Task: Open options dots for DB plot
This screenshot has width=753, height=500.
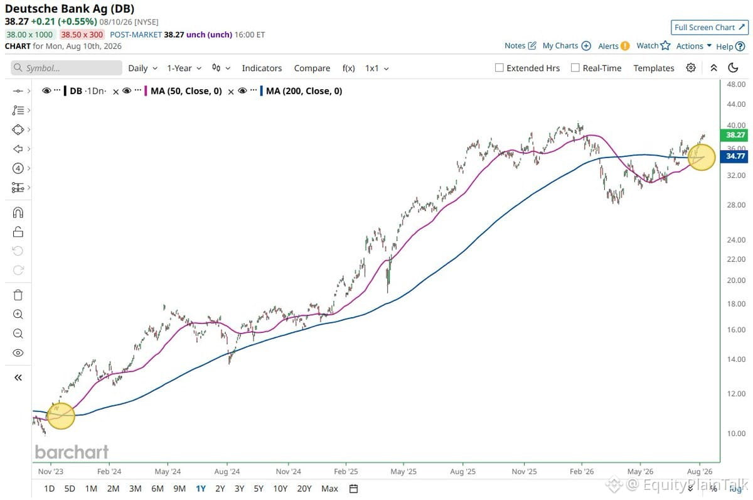Action: coord(57,91)
